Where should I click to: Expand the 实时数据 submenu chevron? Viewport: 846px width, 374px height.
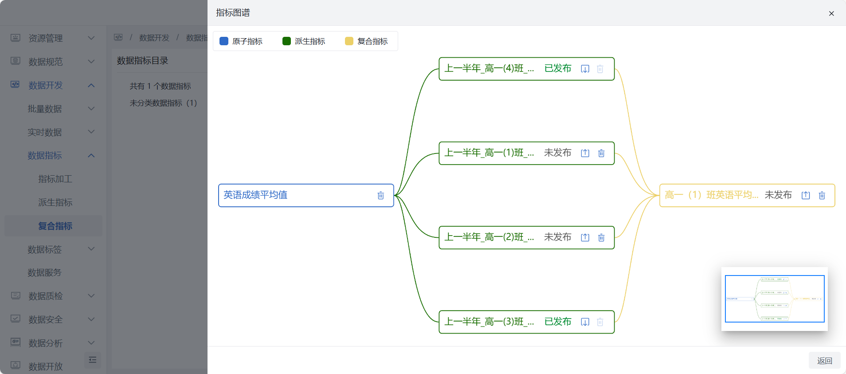[91, 132]
